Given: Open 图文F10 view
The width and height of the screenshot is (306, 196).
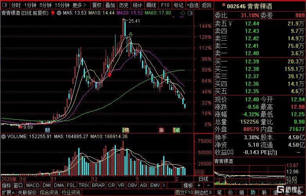Looking at the screenshot, I should click(184, 192).
